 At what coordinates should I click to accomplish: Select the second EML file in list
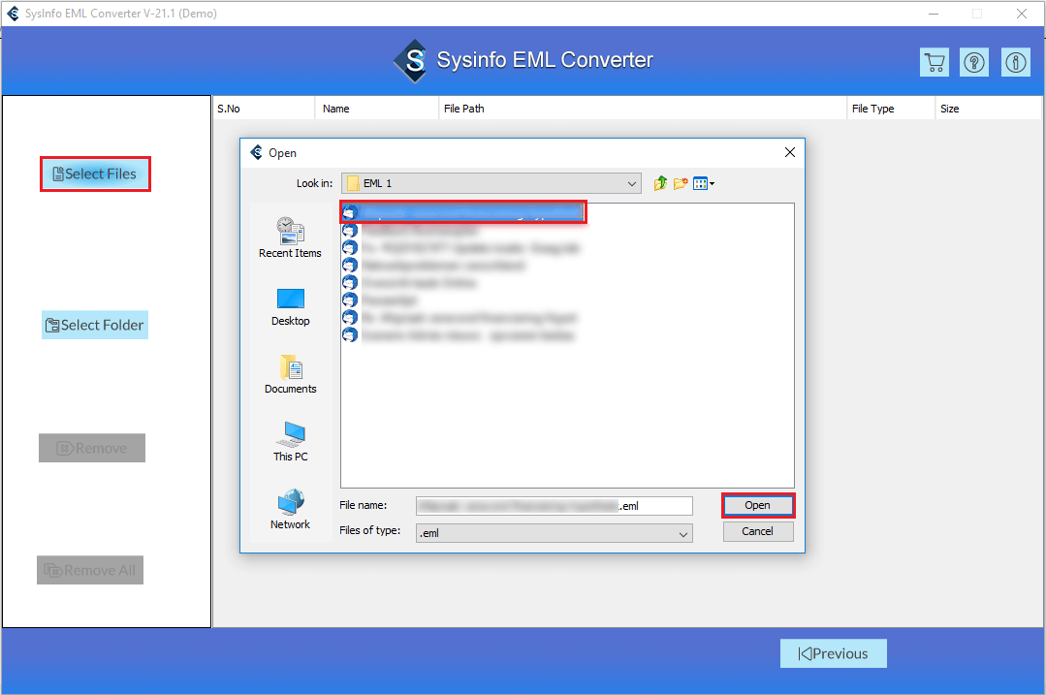[410, 231]
